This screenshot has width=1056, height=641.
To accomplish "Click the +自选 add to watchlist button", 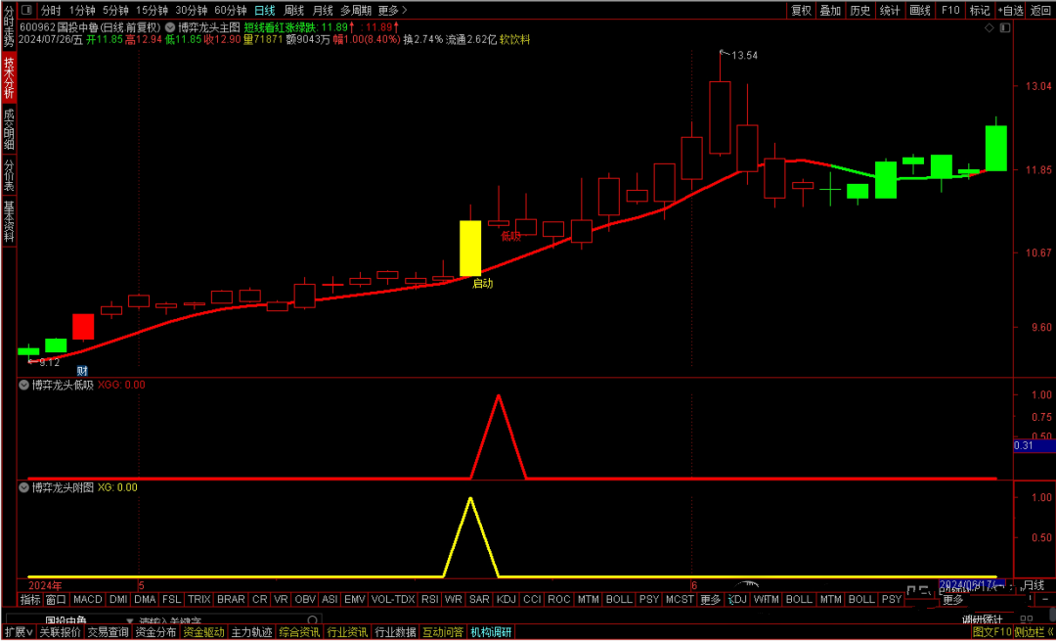I will pyautogui.click(x=1010, y=10).
